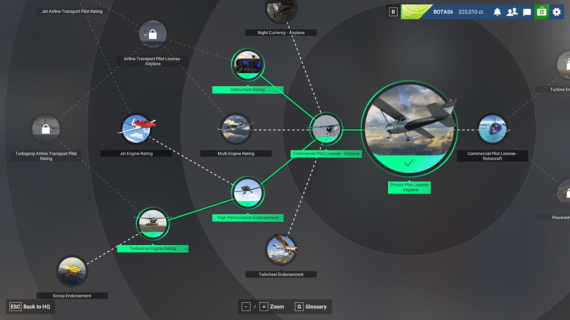Image resolution: width=570 pixels, height=320 pixels.
Task: Select the High Performance Endorsement node icon
Action: [x=248, y=192]
